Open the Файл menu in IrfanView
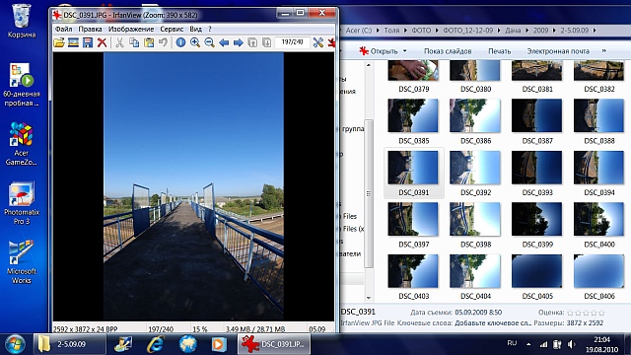631x355 pixels. point(63,29)
